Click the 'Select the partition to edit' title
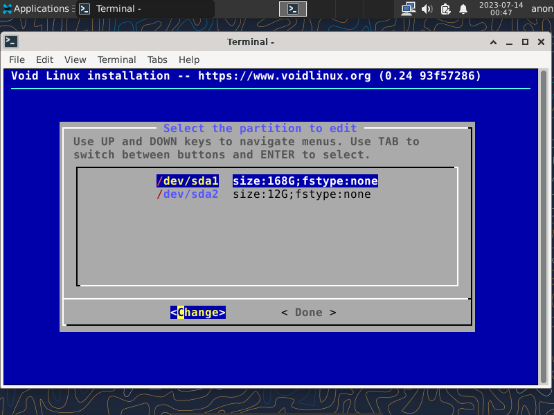This screenshot has width=554, height=415. pos(260,128)
